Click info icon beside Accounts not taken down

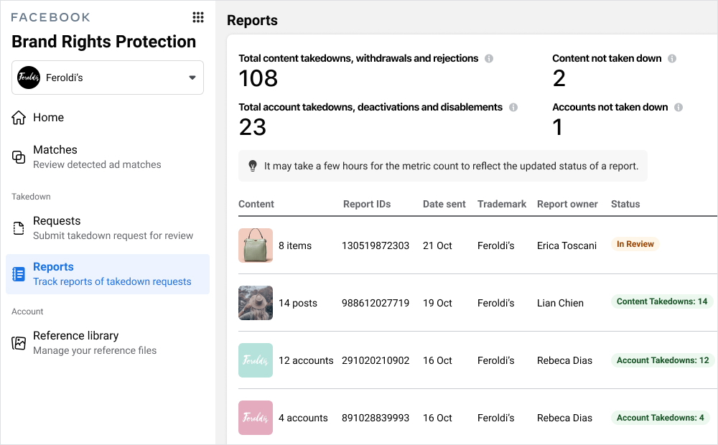pyautogui.click(x=679, y=108)
